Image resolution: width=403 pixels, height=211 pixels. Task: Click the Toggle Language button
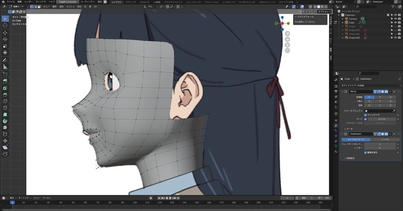click(68, 2)
